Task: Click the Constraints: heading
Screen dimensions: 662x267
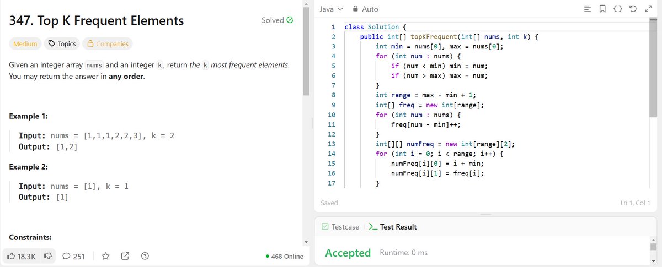Action: 30,237
